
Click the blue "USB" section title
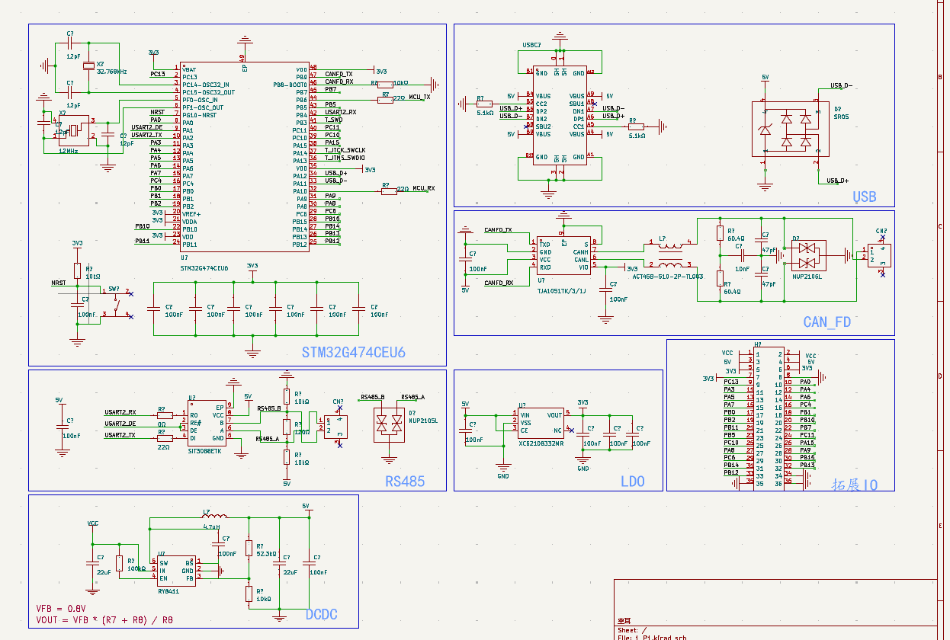click(x=865, y=197)
